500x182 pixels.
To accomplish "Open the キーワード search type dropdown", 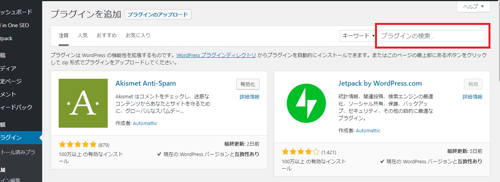I will pos(358,36).
